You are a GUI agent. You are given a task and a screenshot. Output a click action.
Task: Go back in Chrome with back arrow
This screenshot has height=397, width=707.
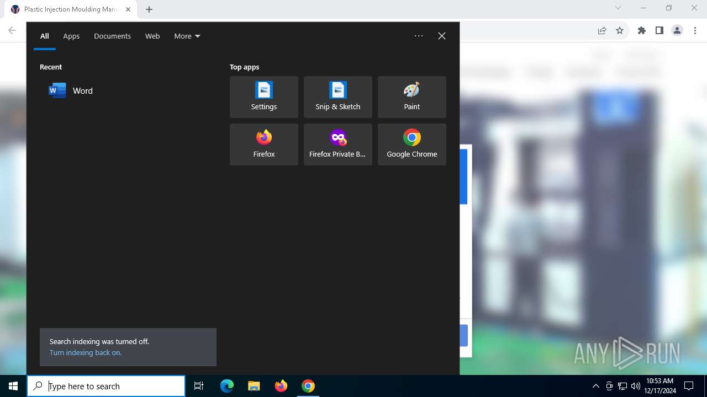click(x=12, y=31)
